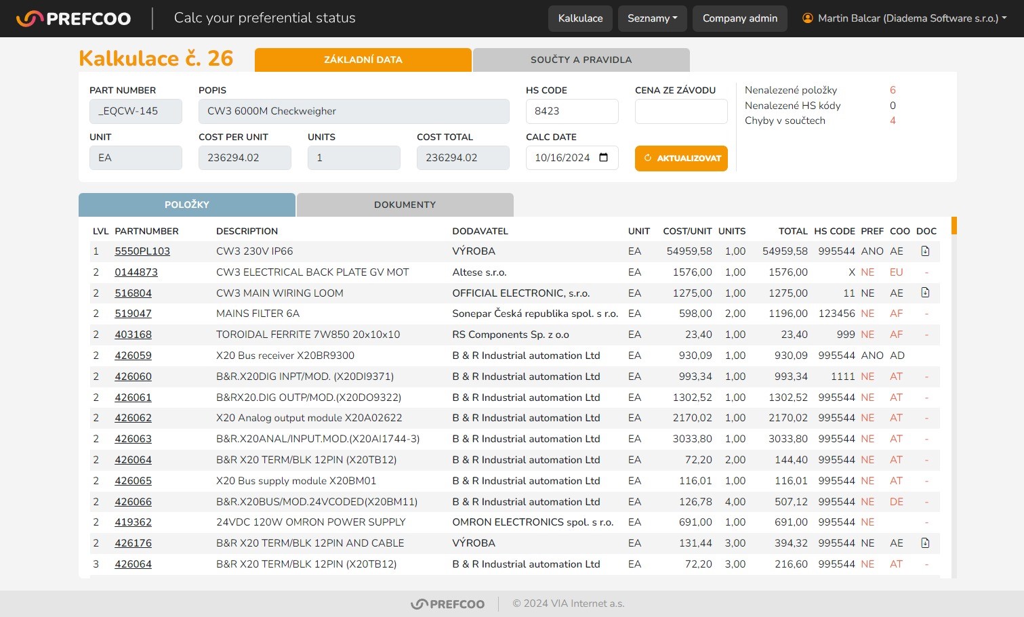Click the red value 6 next to Nenalezené položky
1024x617 pixels.
[893, 90]
